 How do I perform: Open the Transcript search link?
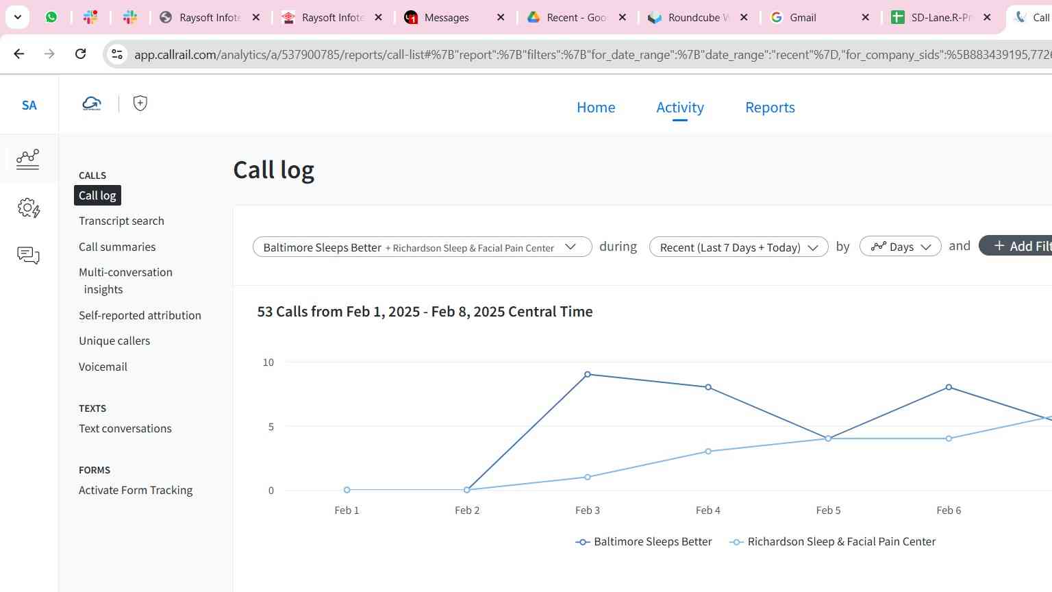click(x=121, y=221)
